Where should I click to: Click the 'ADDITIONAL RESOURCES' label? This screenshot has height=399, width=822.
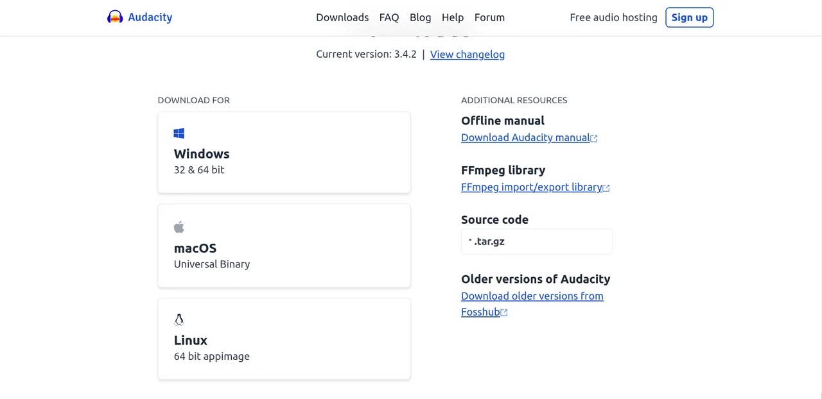coord(514,100)
